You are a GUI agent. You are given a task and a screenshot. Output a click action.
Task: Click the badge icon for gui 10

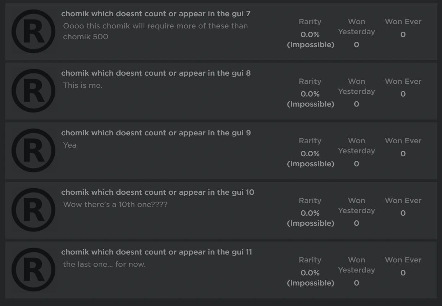tap(33, 210)
